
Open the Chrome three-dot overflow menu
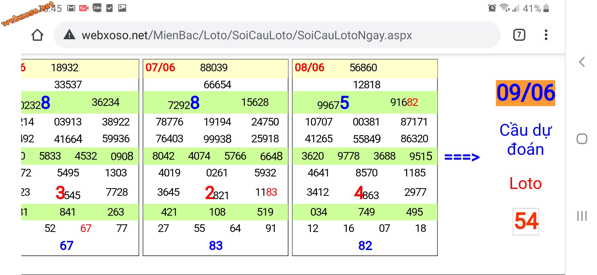click(x=546, y=35)
